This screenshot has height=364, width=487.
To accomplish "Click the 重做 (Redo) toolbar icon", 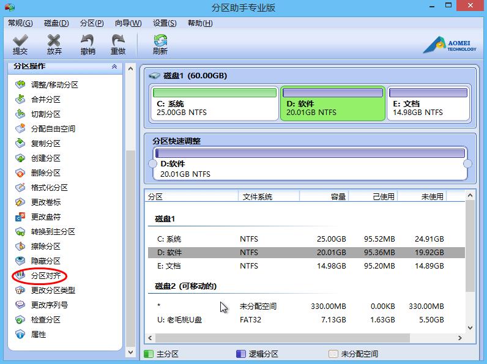I will [118, 45].
